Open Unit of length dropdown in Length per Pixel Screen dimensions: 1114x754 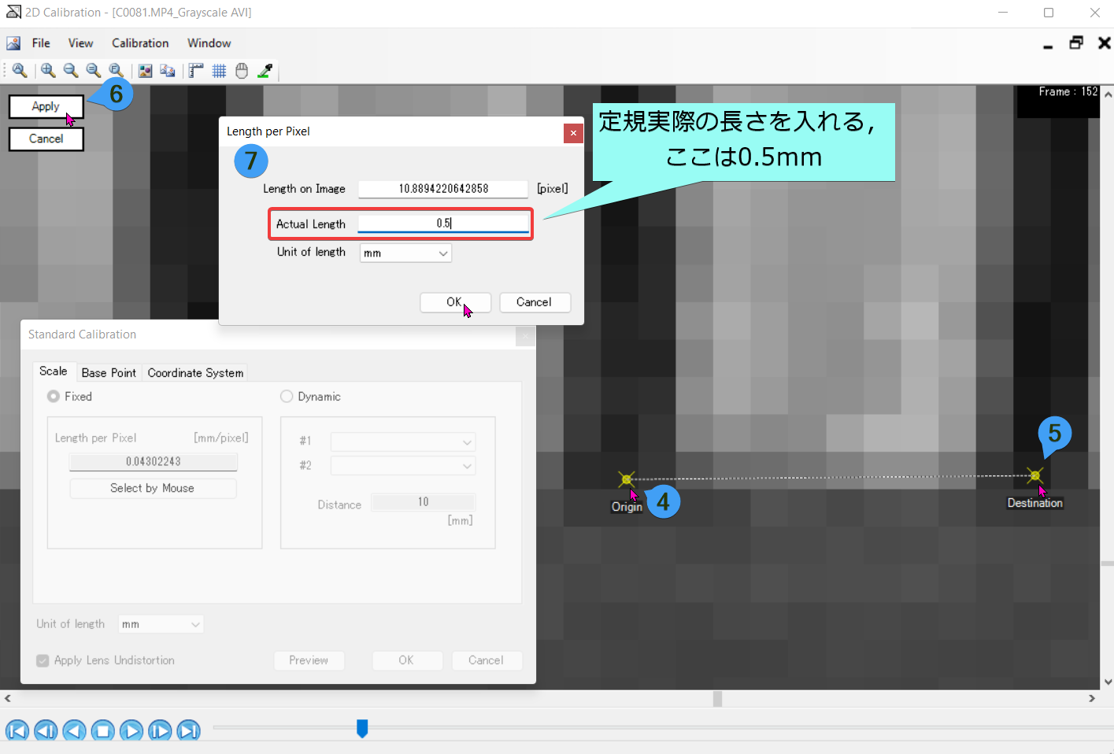click(x=405, y=253)
